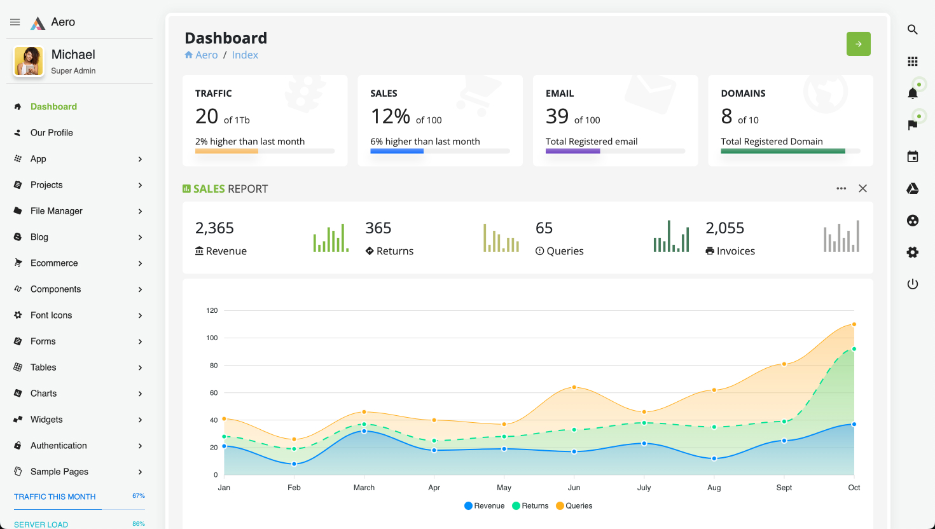Open the notifications bell icon

(x=912, y=93)
